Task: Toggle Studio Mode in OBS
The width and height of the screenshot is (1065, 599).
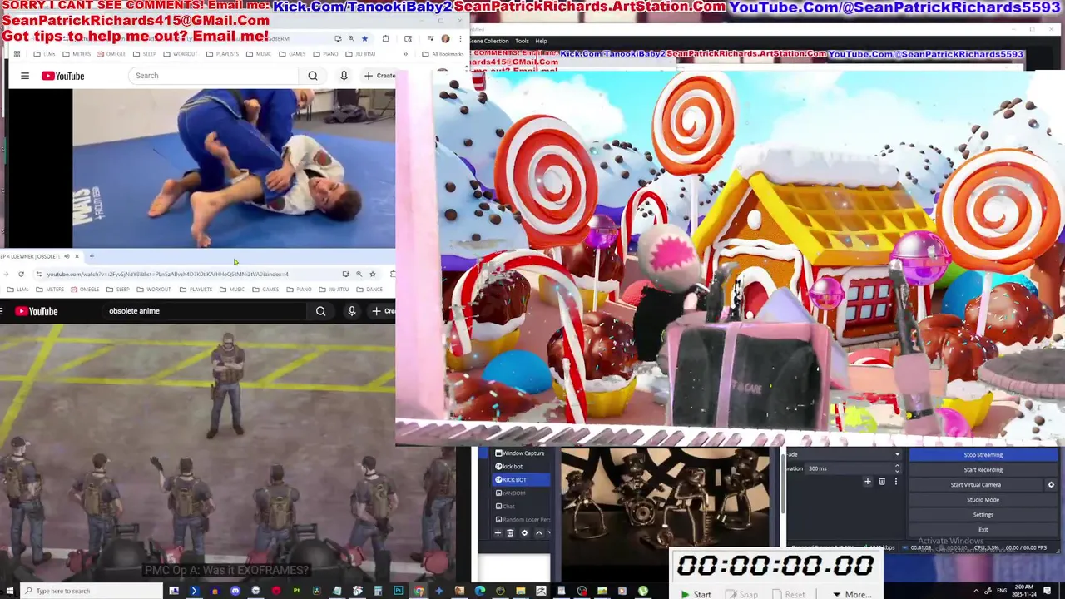Action: point(983,500)
